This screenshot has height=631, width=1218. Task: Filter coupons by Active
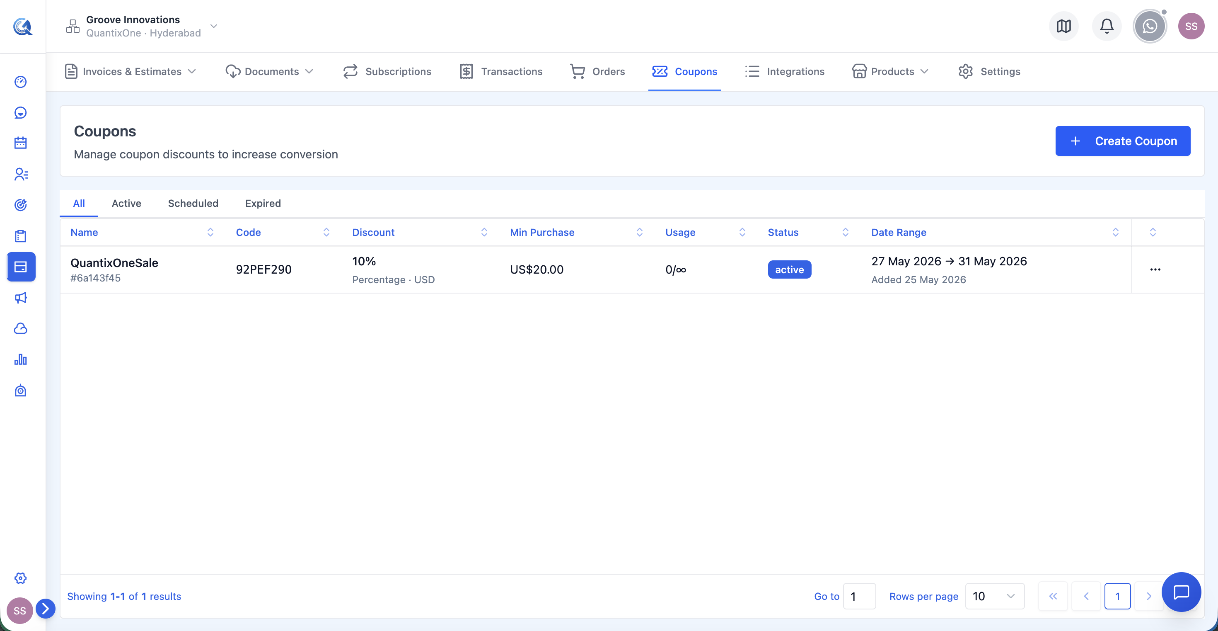click(126, 204)
